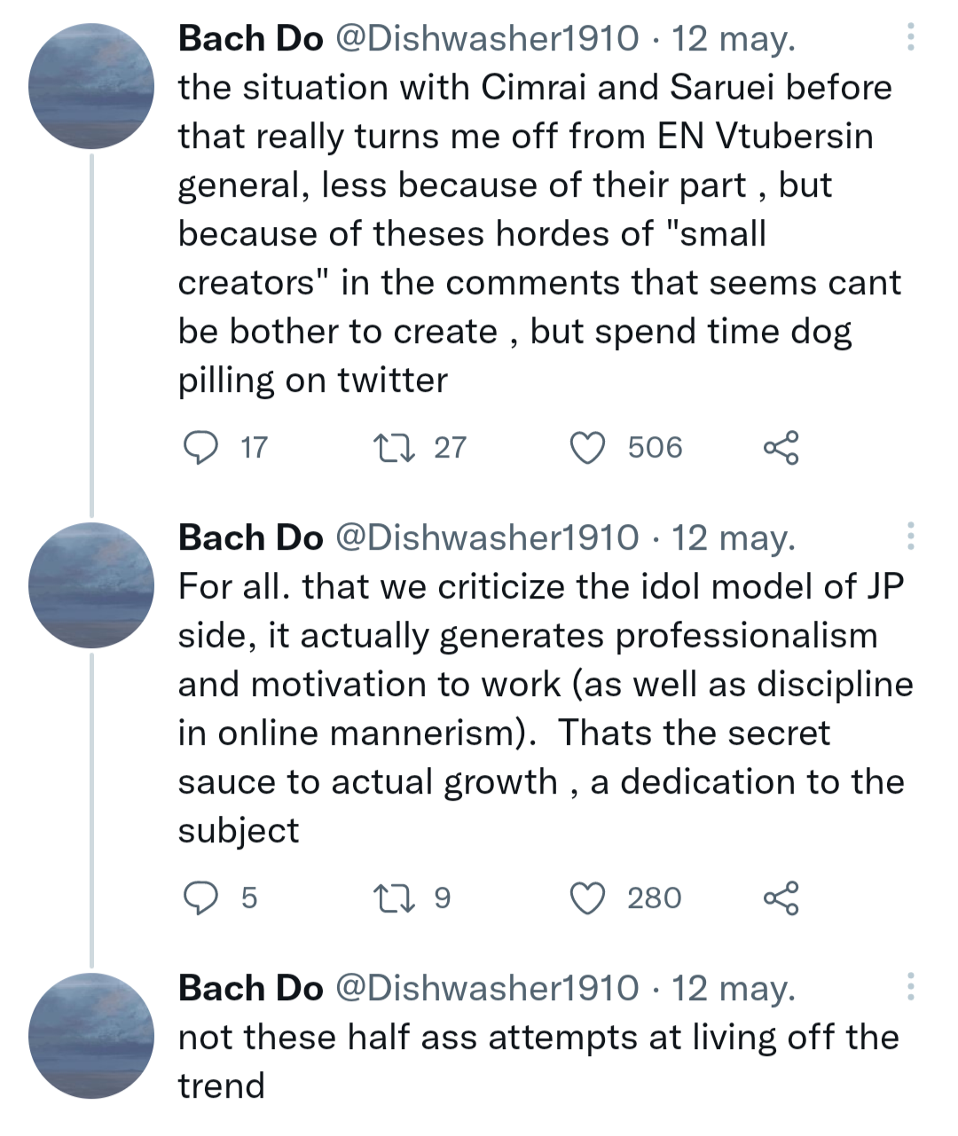Retweet the first tweet with 27 retweets
Viewport: 958px width, 1136px height.
[395, 448]
